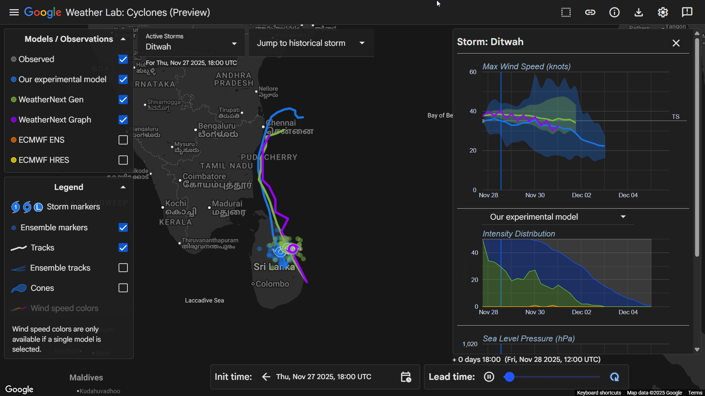The width and height of the screenshot is (705, 396).
Task: Open the Active Storms dropdown
Action: [x=234, y=43]
